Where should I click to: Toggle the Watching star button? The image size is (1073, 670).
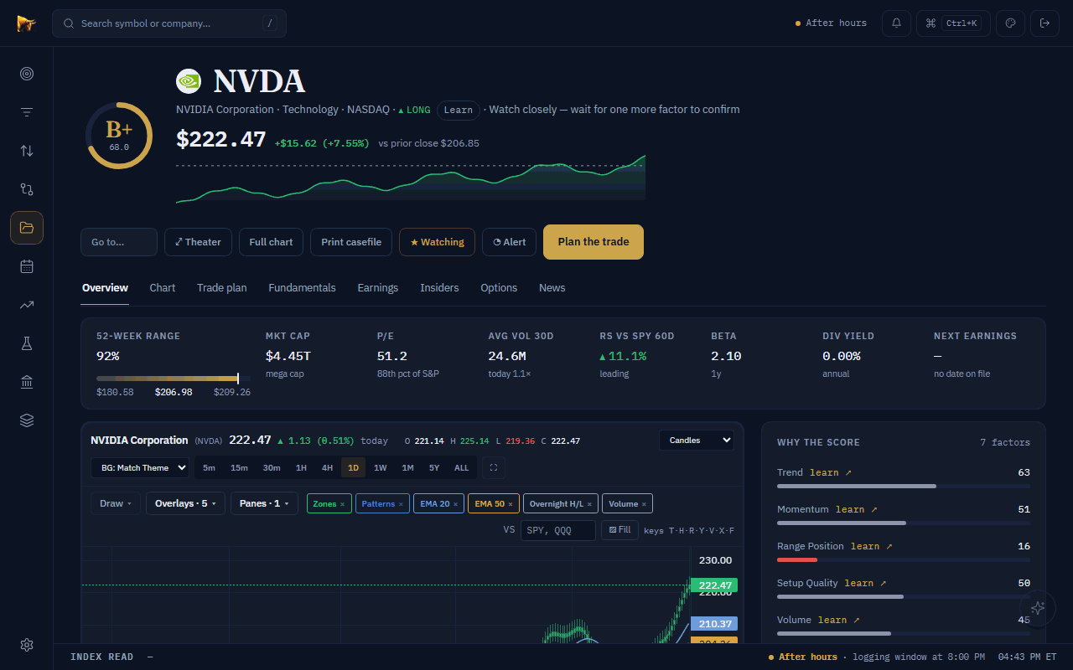437,242
